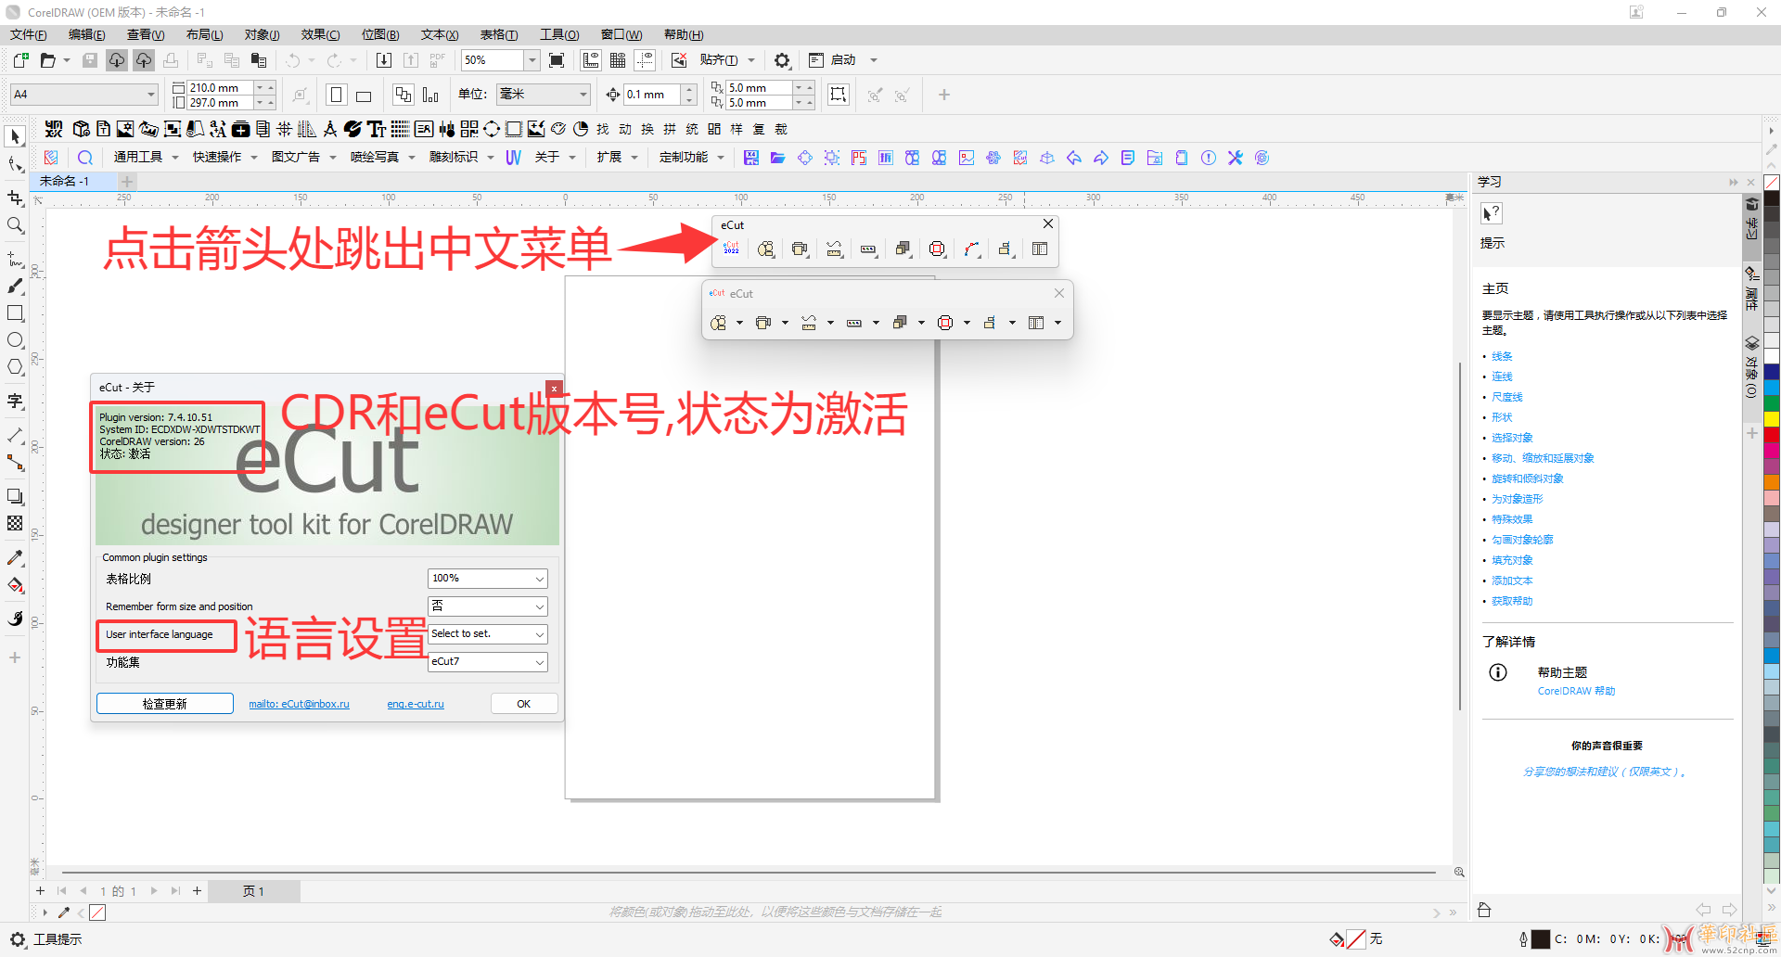Image resolution: width=1781 pixels, height=957 pixels.
Task: Click the wrench tools icon in plugin bar
Action: 1235,158
